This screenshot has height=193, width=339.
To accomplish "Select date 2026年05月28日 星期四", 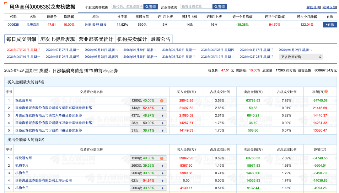I will (101, 57).
